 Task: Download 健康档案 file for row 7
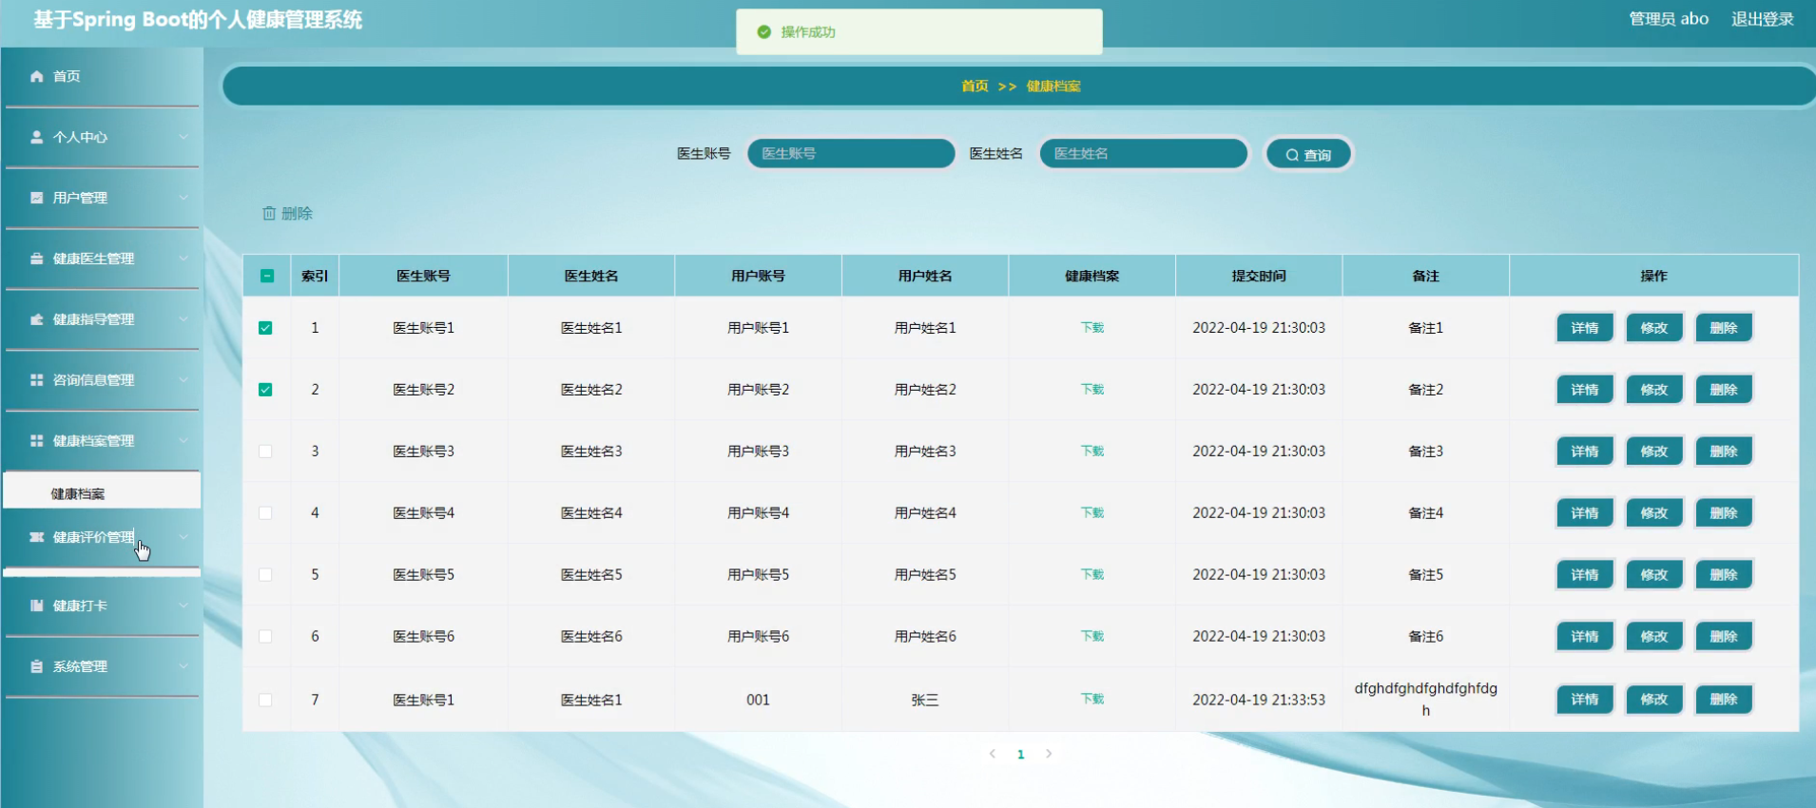1092,700
